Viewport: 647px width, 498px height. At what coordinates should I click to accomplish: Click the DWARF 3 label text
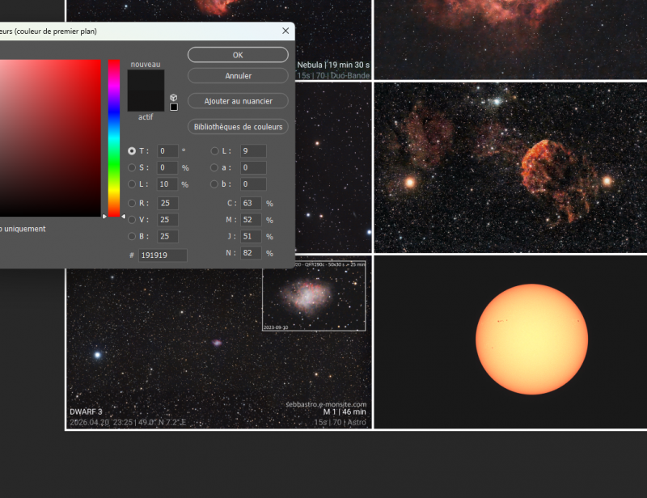point(86,411)
